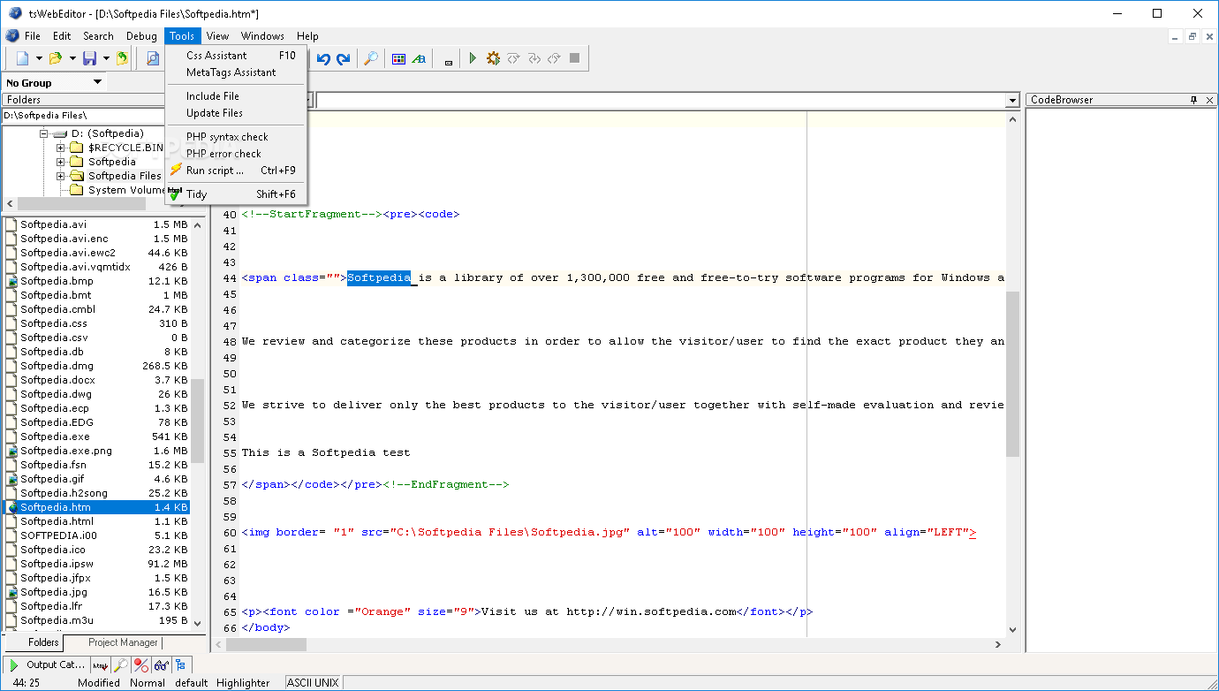Click the green Run play icon
1219x691 pixels.
click(473, 58)
